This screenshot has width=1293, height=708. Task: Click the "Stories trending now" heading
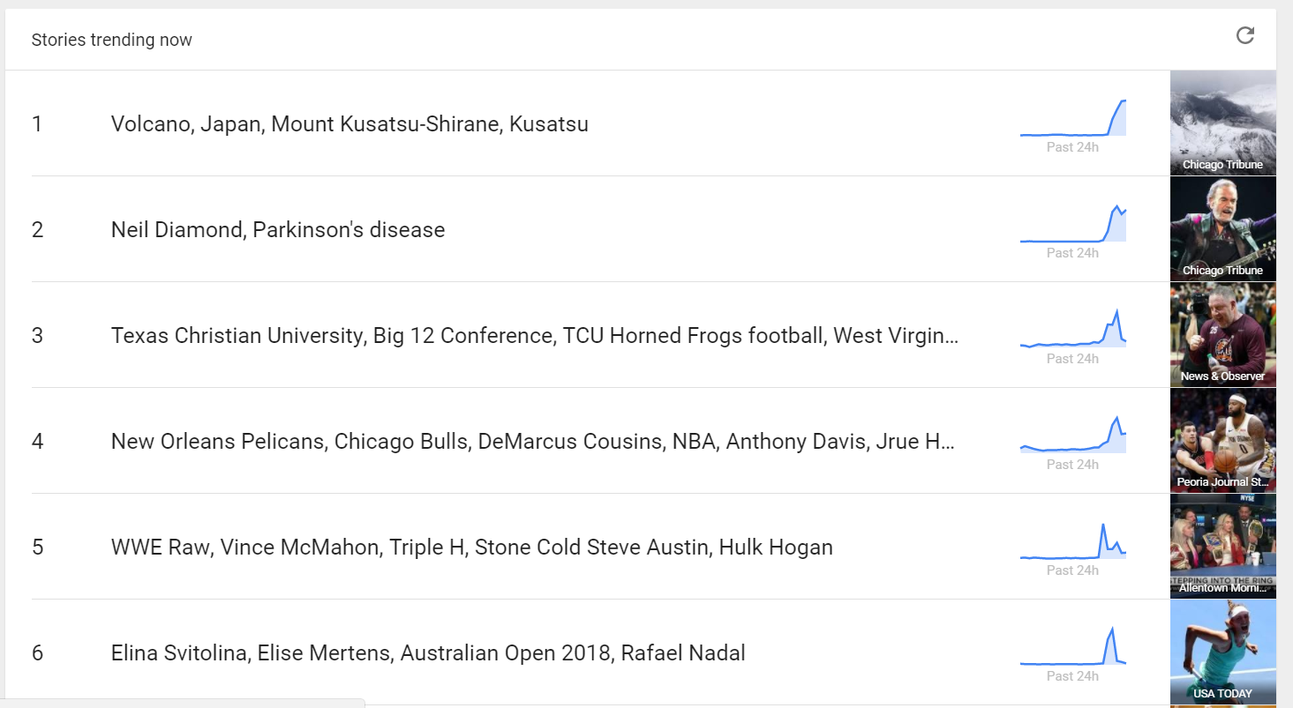(x=111, y=40)
